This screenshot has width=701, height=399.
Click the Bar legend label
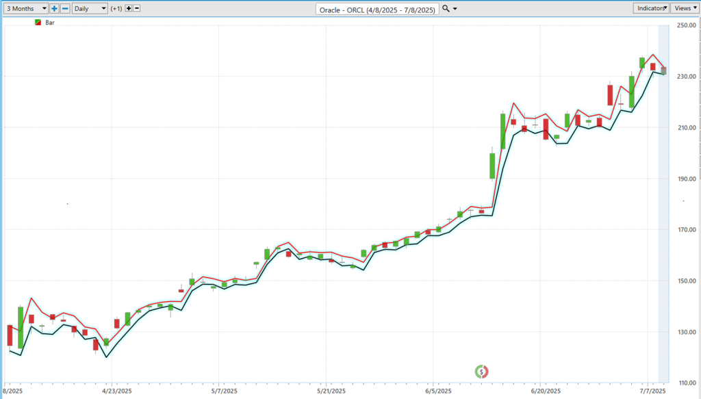(49, 23)
